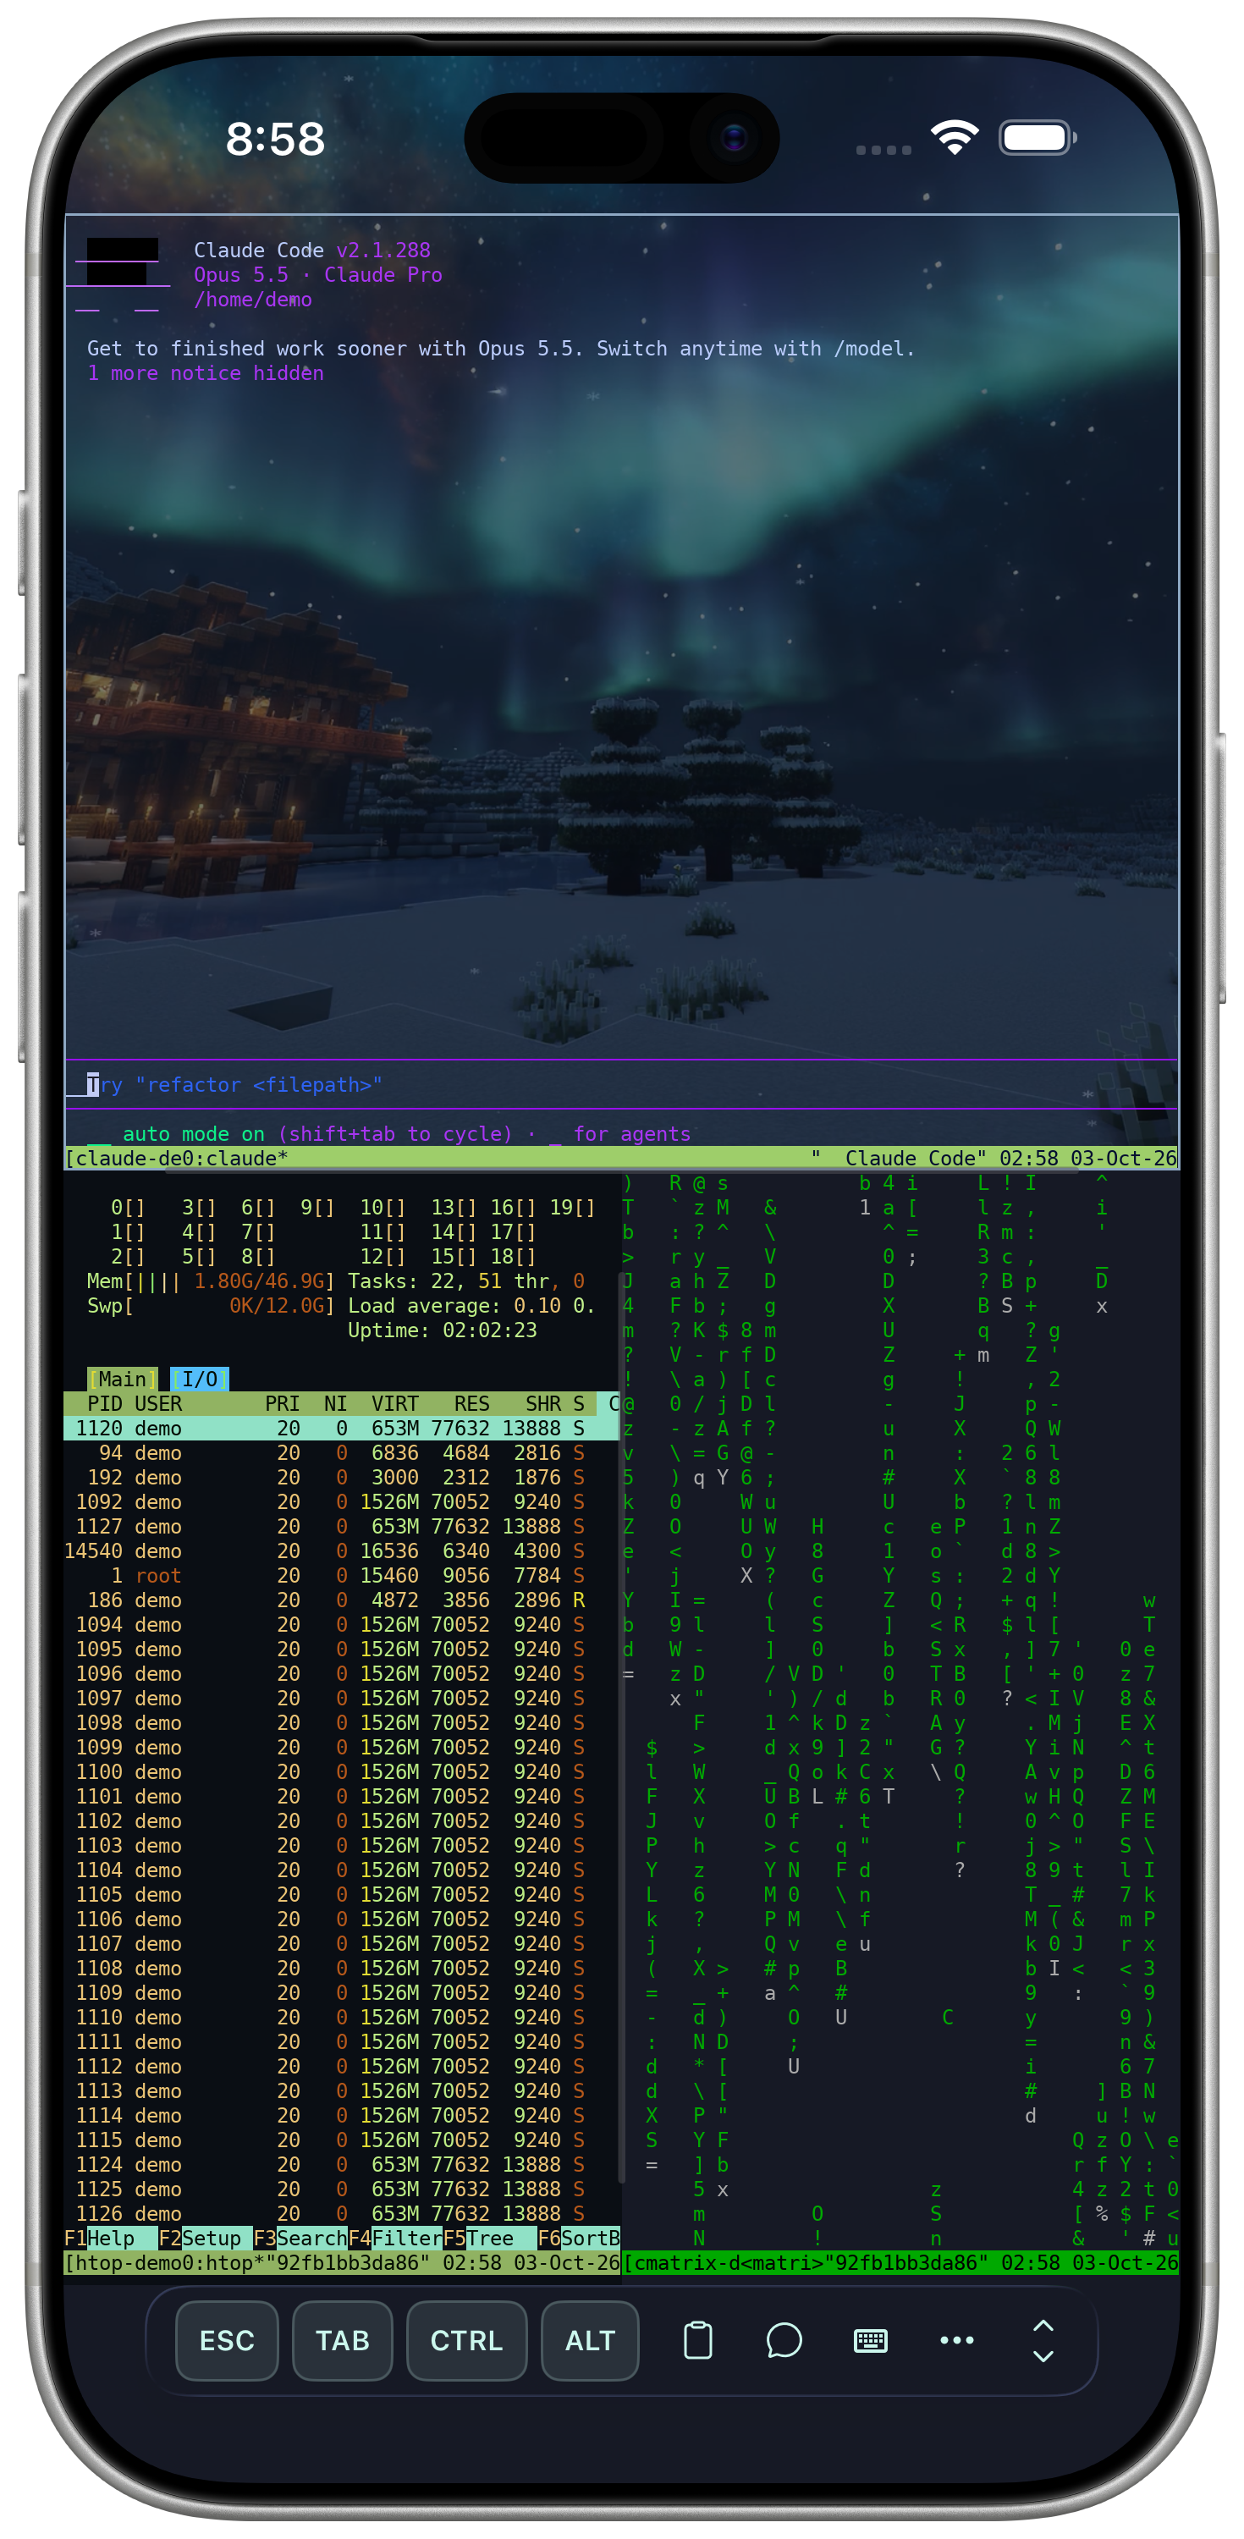The width and height of the screenshot is (1244, 2539).
Task: Toggle the ALT modifier key
Action: tap(590, 2340)
